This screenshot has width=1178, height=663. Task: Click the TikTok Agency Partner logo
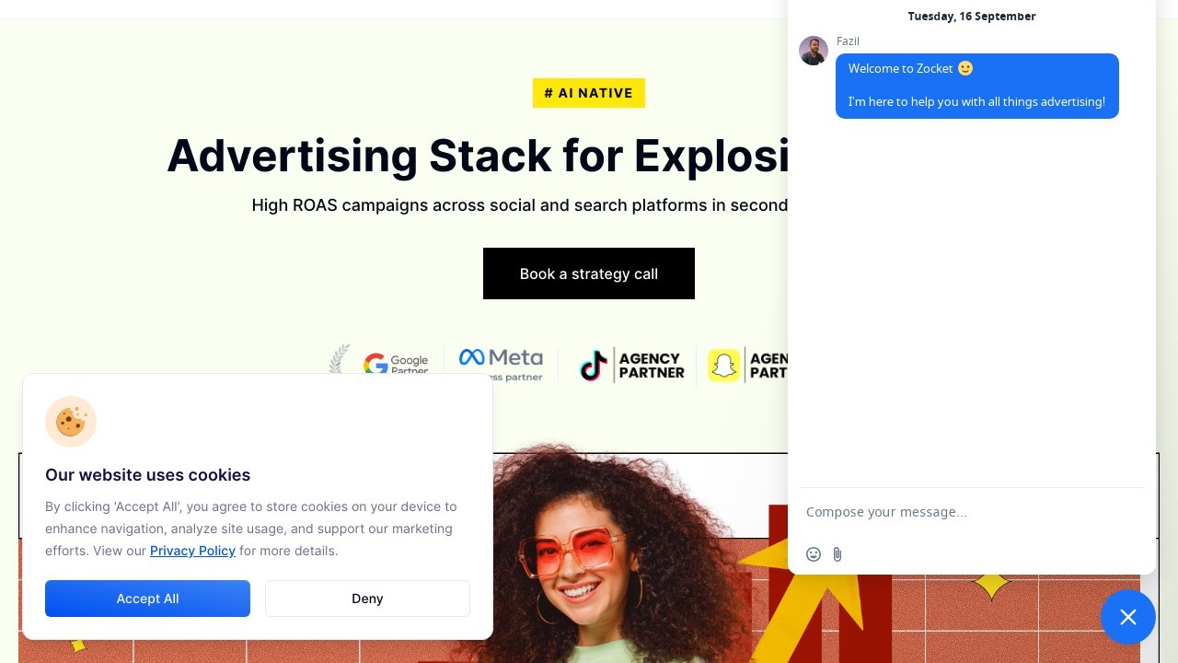click(x=632, y=366)
